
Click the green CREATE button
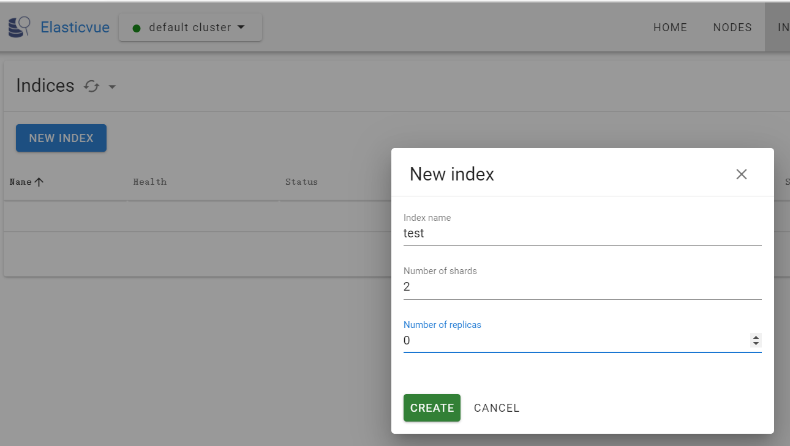(432, 408)
